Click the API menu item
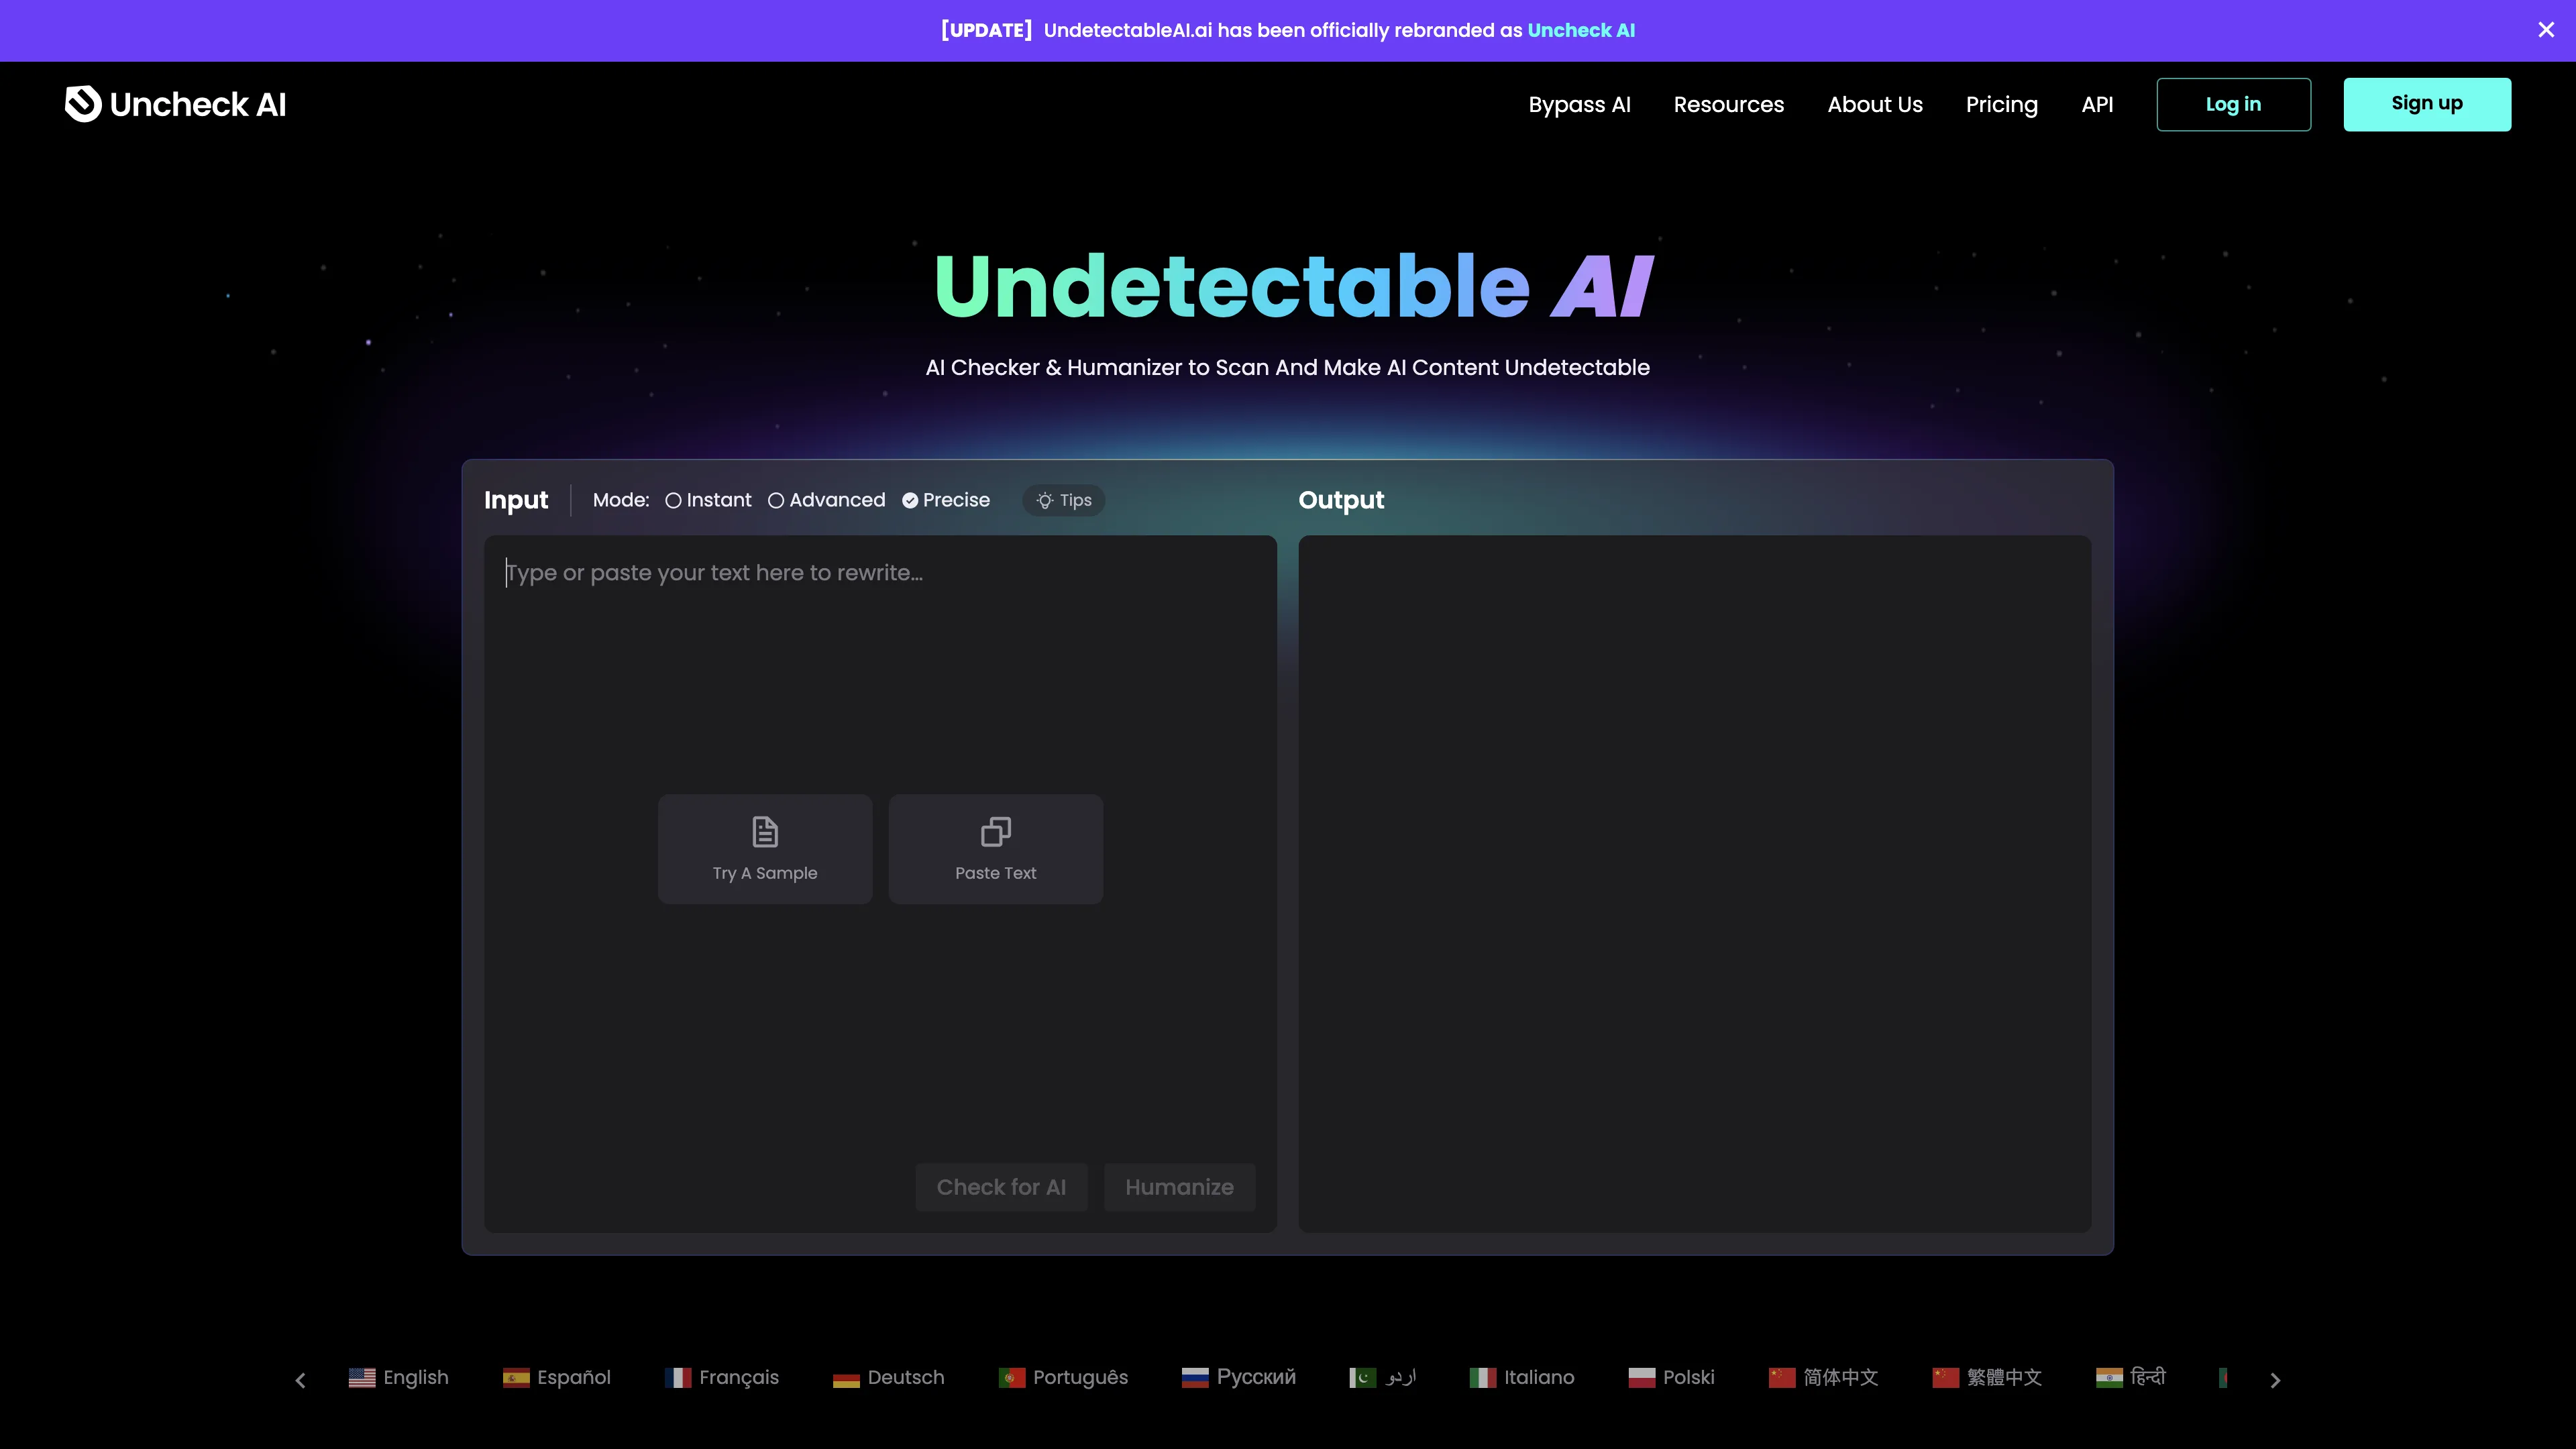The height and width of the screenshot is (1449, 2576). [x=2096, y=105]
